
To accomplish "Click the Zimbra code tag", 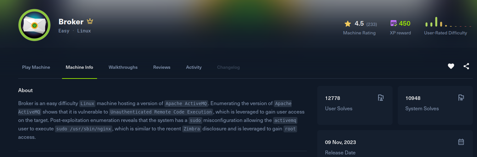I will pos(192,129).
